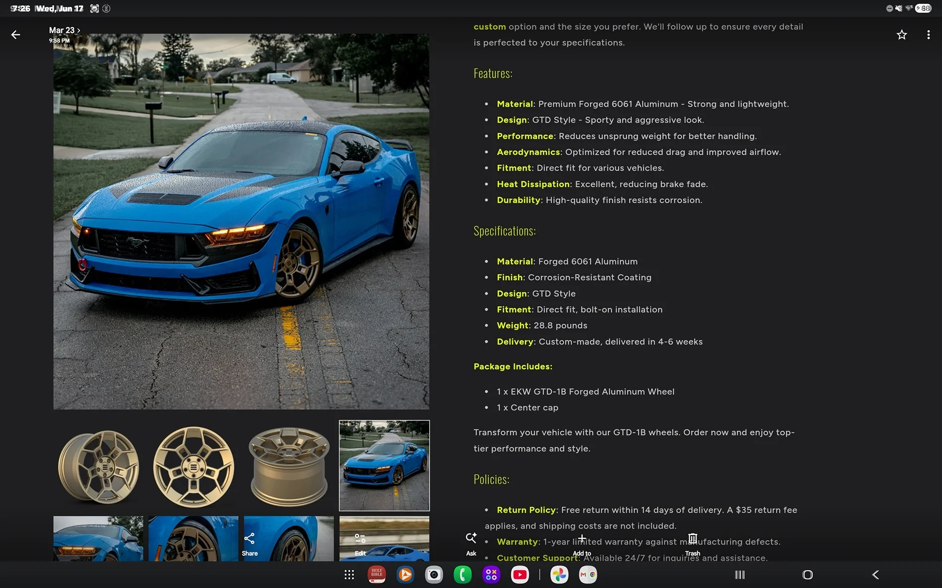
Task: Tap the main blue Mustang photo
Action: pyautogui.click(x=241, y=222)
